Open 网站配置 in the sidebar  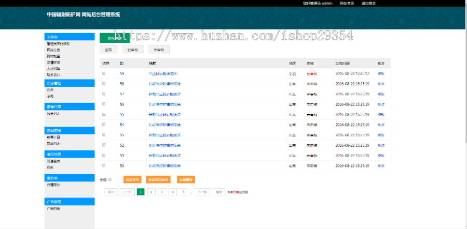(53, 56)
